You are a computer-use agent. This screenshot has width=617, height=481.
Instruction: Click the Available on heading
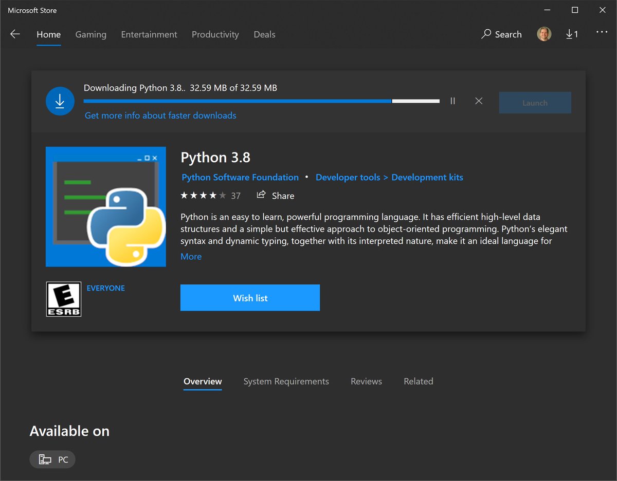(69, 431)
